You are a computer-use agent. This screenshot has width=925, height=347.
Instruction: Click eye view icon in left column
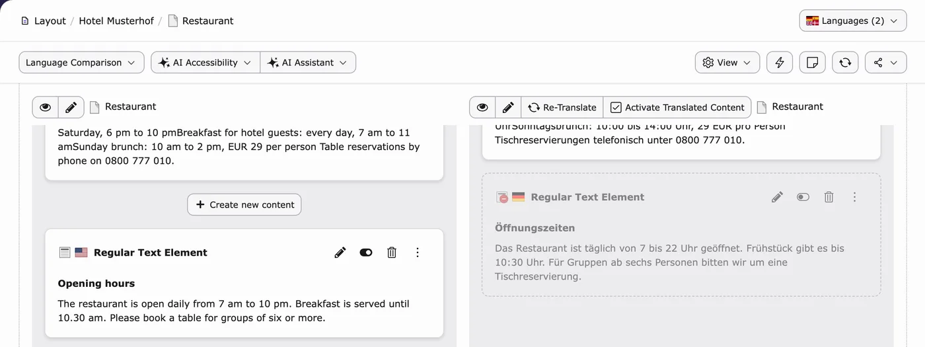point(45,107)
